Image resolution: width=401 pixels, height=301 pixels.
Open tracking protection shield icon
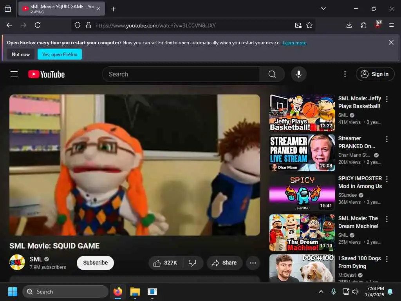[78, 25]
